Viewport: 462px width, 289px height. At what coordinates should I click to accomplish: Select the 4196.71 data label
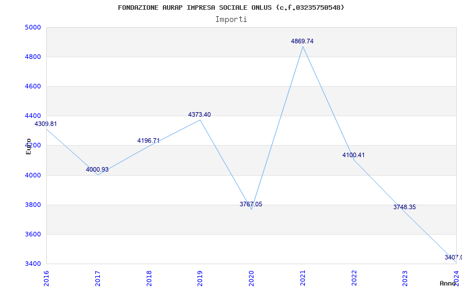(148, 140)
